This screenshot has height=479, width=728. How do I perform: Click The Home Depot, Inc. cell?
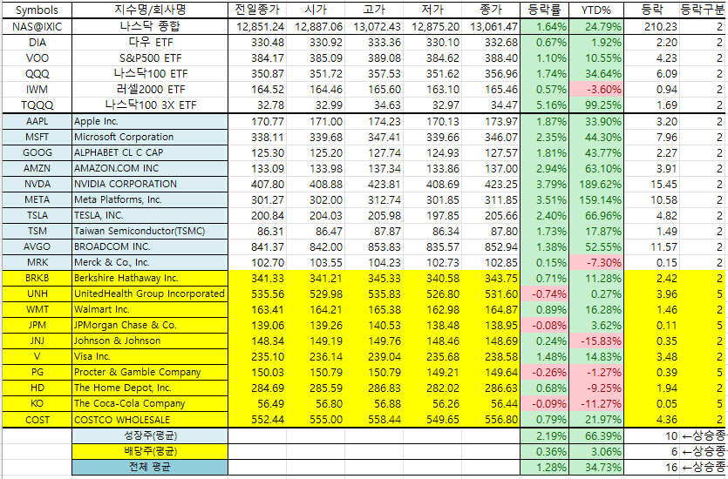pos(150,388)
